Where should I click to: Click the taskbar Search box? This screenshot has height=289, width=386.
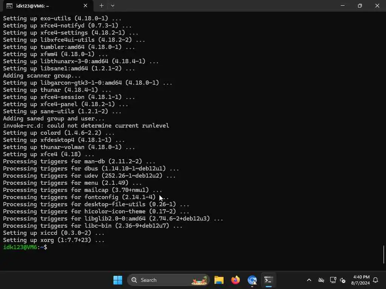coord(168,280)
